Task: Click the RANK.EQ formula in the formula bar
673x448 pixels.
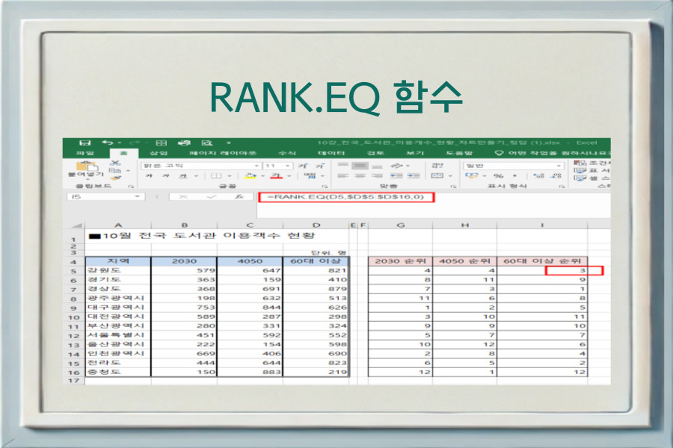Action: coord(346,197)
